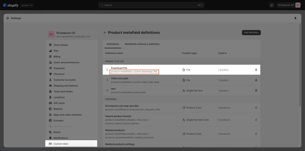Click the Summer '23 badge
The width and height of the screenshot is (305, 151).
click(27, 5)
